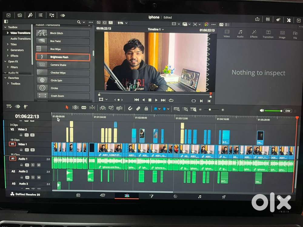Mute the Audio 1 track
This screenshot has height=227, width=303.
38,165
